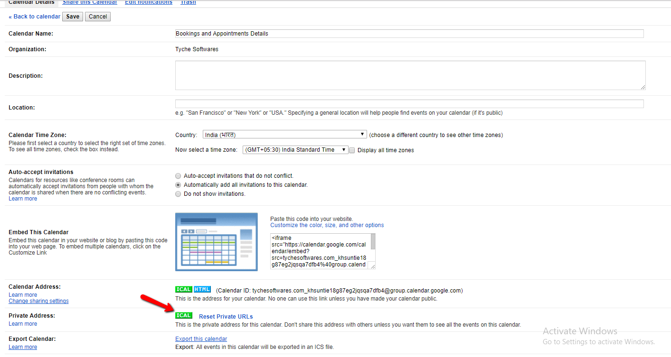The width and height of the screenshot is (671, 357).
Task: Click inside the Calendar Name field
Action: pyautogui.click(x=408, y=33)
